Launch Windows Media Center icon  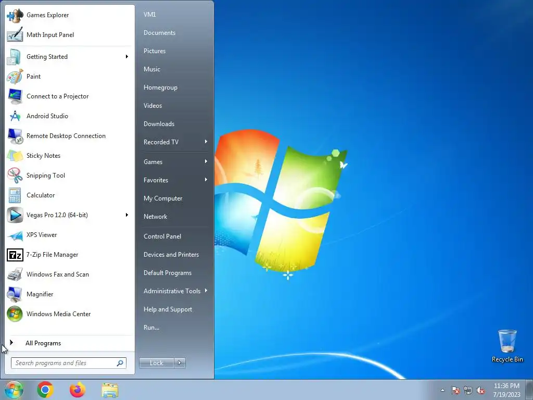tap(15, 314)
